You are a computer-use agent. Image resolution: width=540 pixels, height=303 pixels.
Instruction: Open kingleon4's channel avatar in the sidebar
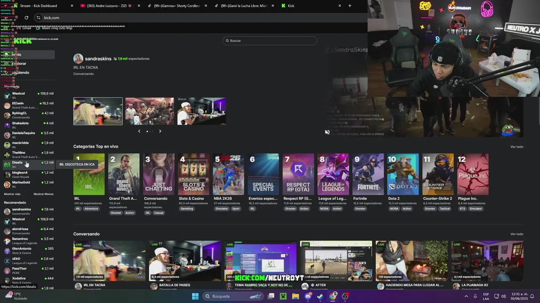click(x=7, y=174)
